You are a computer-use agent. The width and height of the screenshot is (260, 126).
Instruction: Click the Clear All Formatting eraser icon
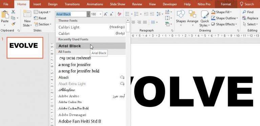coord(120,14)
